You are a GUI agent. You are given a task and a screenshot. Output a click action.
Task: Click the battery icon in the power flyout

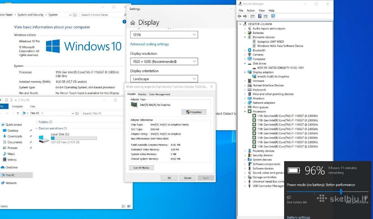click(x=294, y=170)
